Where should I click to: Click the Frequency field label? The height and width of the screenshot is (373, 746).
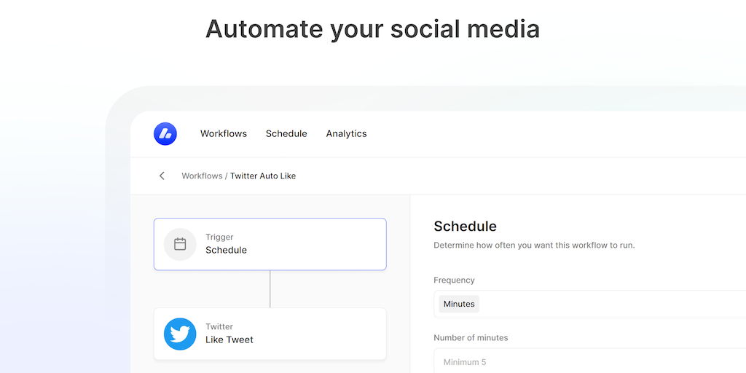pos(454,280)
